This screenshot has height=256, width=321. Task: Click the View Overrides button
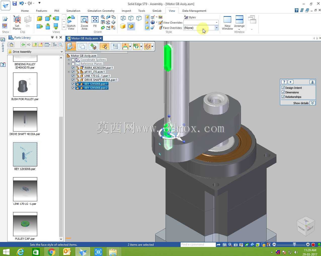click(x=170, y=23)
